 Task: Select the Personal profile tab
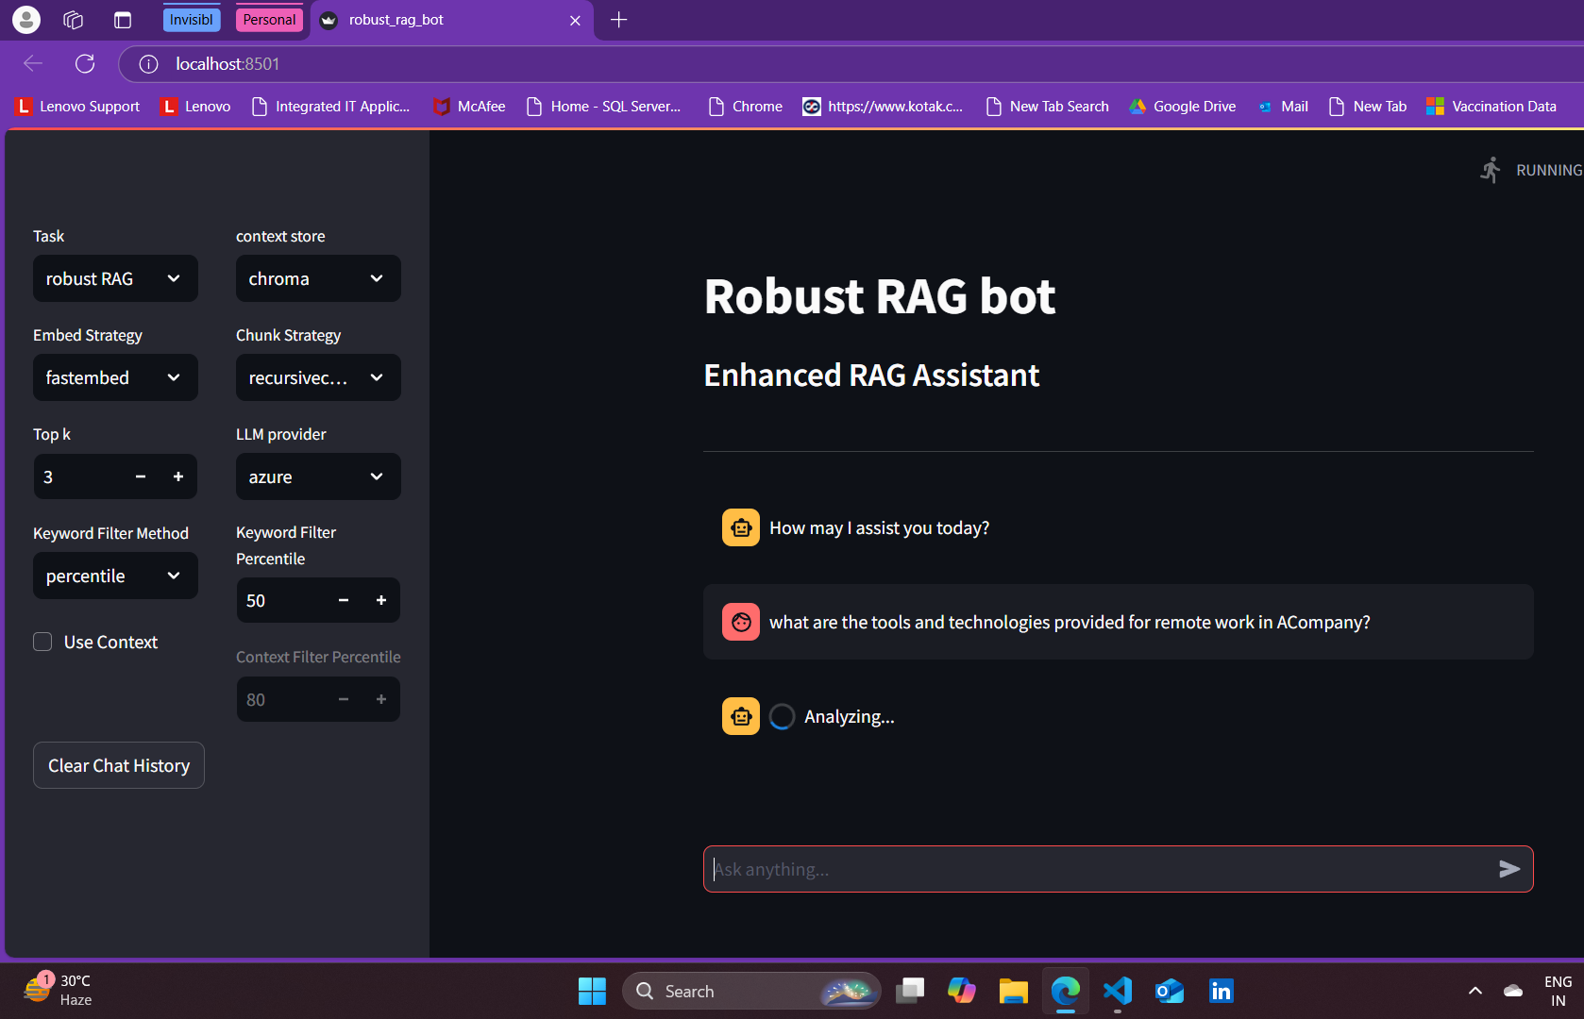(x=269, y=18)
